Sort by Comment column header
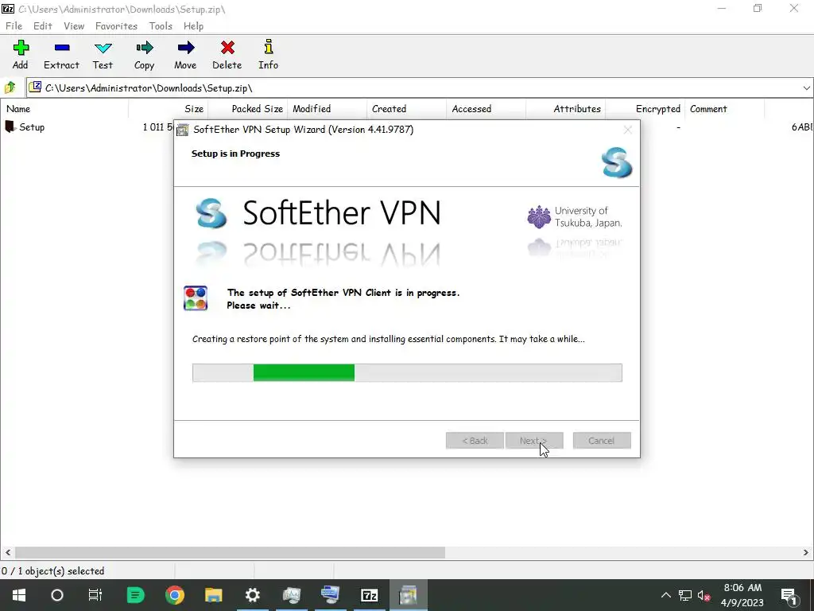This screenshot has width=814, height=611. pyautogui.click(x=724, y=108)
